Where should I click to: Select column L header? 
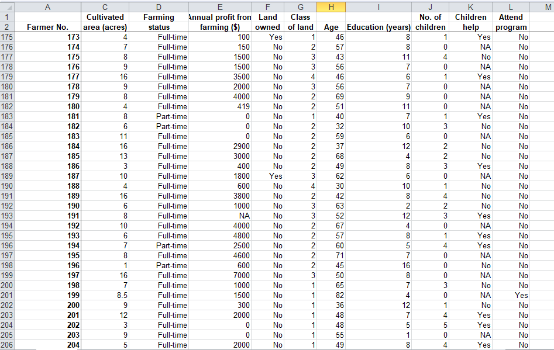pyautogui.click(x=510, y=5)
